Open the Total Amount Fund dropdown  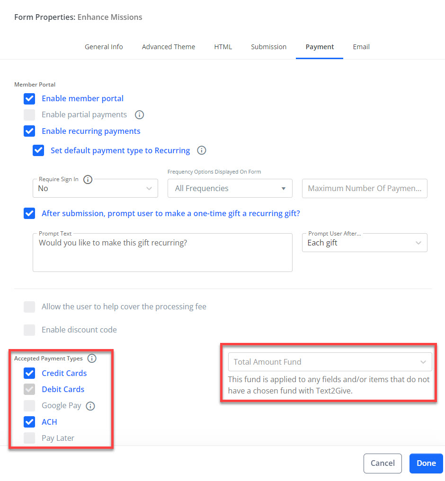[330, 362]
